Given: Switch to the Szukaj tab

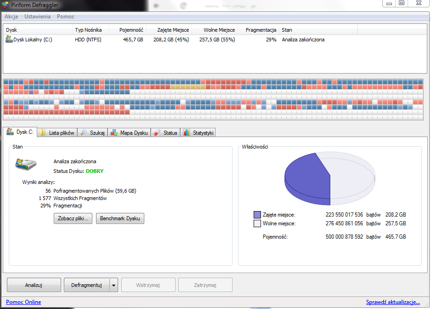Looking at the screenshot, I should point(93,132).
